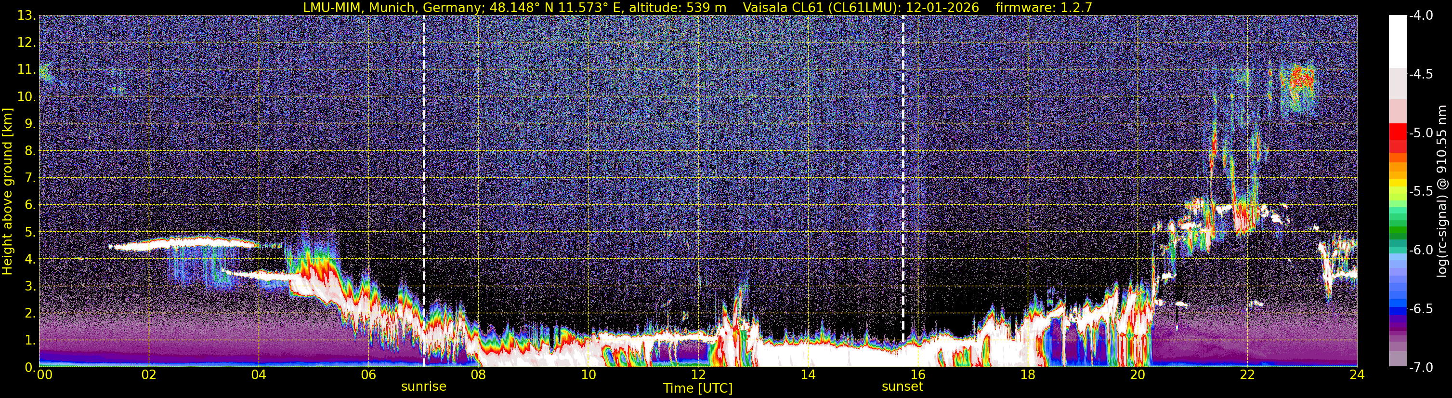
Task: Click the 12 tick on time axis
Action: pyautogui.click(x=698, y=375)
